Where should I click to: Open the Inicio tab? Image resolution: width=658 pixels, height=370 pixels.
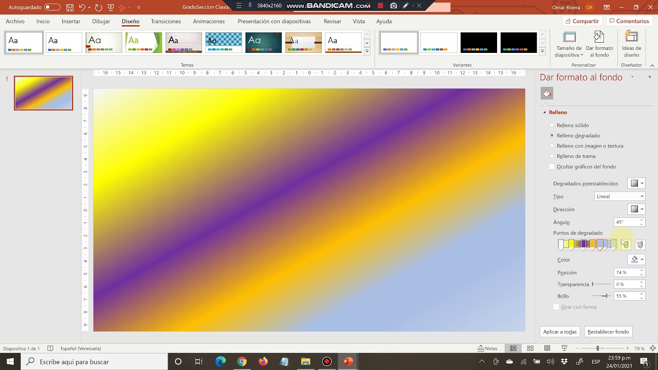tap(43, 22)
